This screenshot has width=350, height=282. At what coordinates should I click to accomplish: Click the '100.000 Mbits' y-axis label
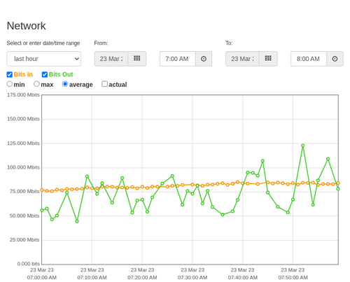point(23,167)
